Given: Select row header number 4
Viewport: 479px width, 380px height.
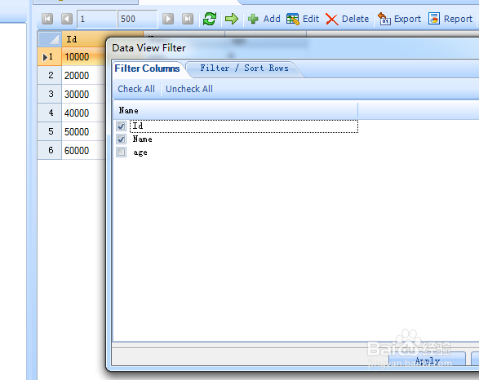Looking at the screenshot, I should click(50, 113).
